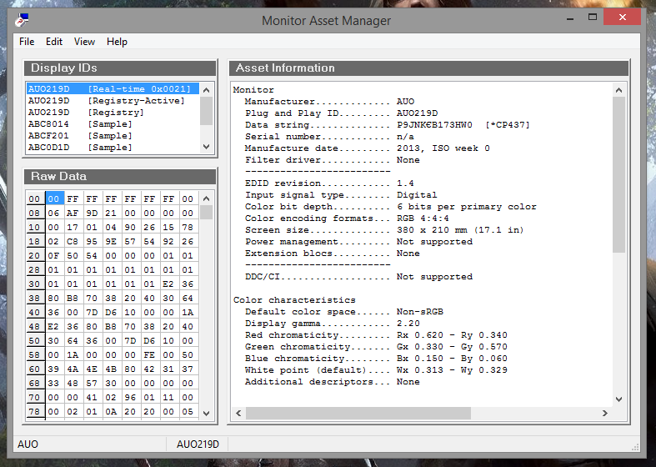
Task: Click Raw Data scroll down arrow
Action: [206, 413]
